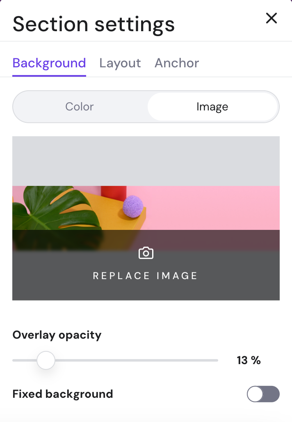292x422 pixels.
Task: Switch to the Background tab
Action: pos(49,63)
